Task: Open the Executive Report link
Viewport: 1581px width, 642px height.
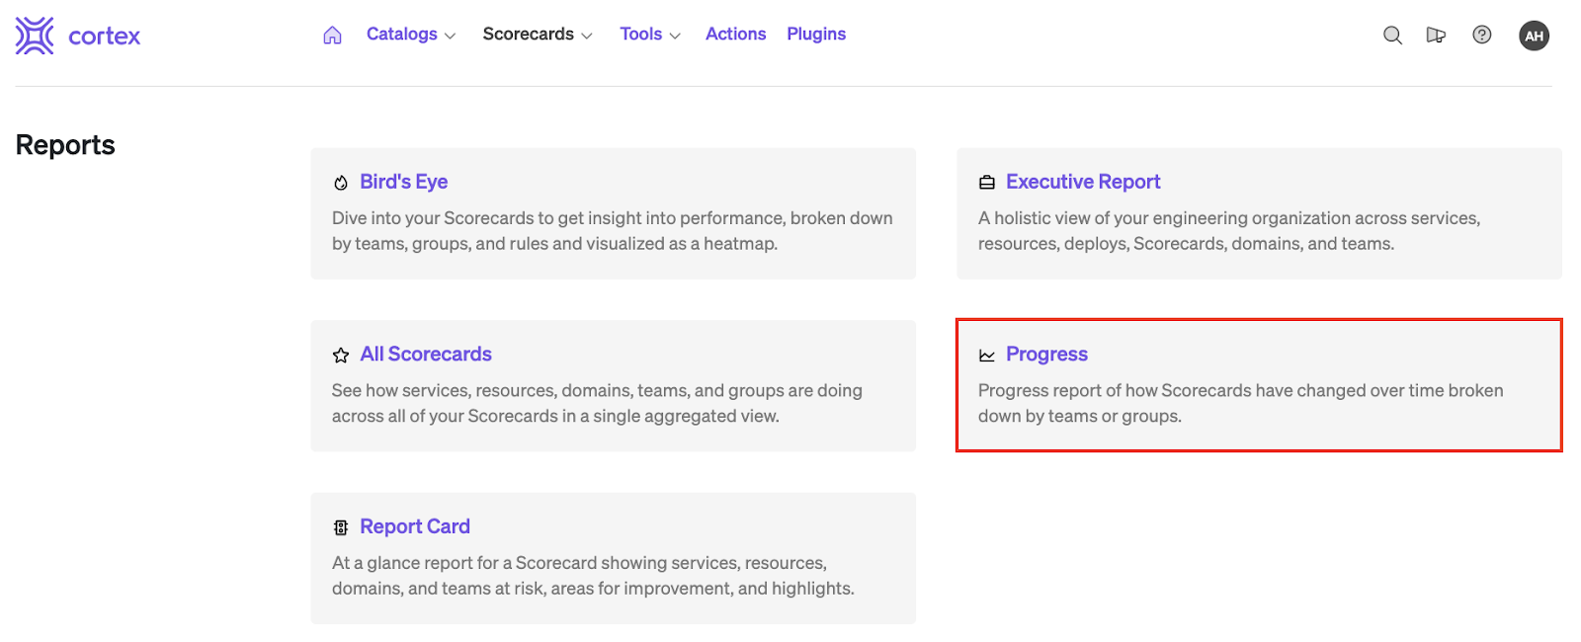Action: 1082,182
